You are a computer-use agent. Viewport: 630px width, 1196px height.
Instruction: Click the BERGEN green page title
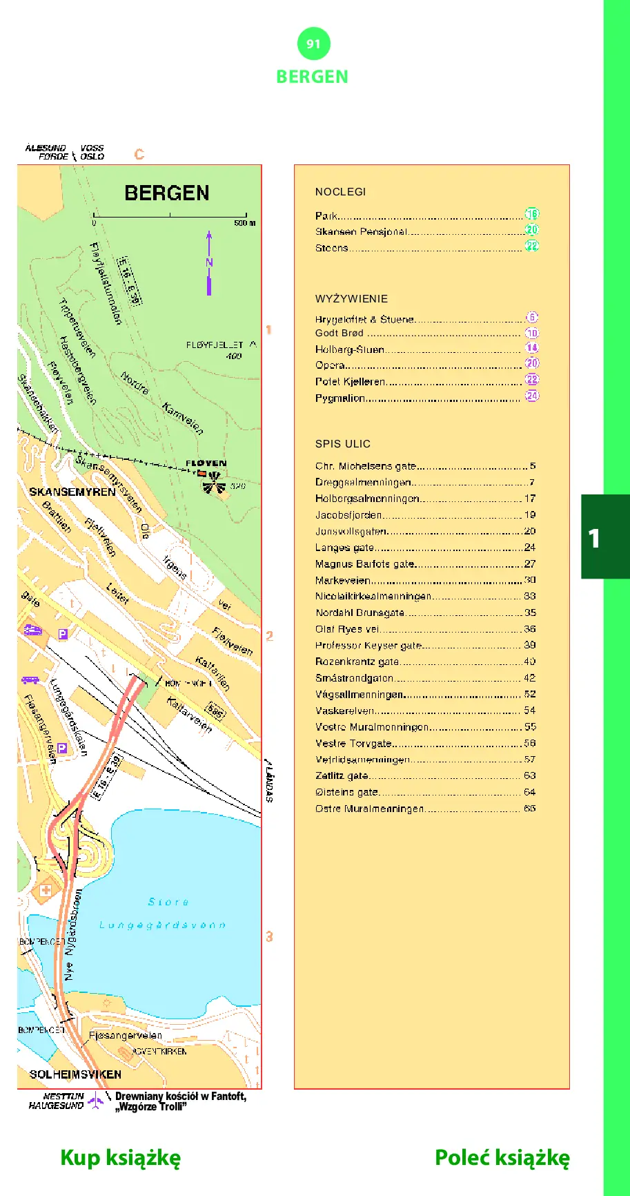click(x=313, y=77)
